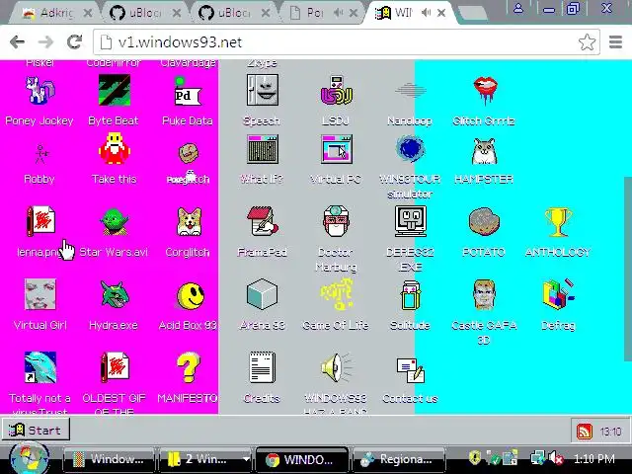Open the Credits document icon
This screenshot has width=632, height=474.
click(262, 367)
